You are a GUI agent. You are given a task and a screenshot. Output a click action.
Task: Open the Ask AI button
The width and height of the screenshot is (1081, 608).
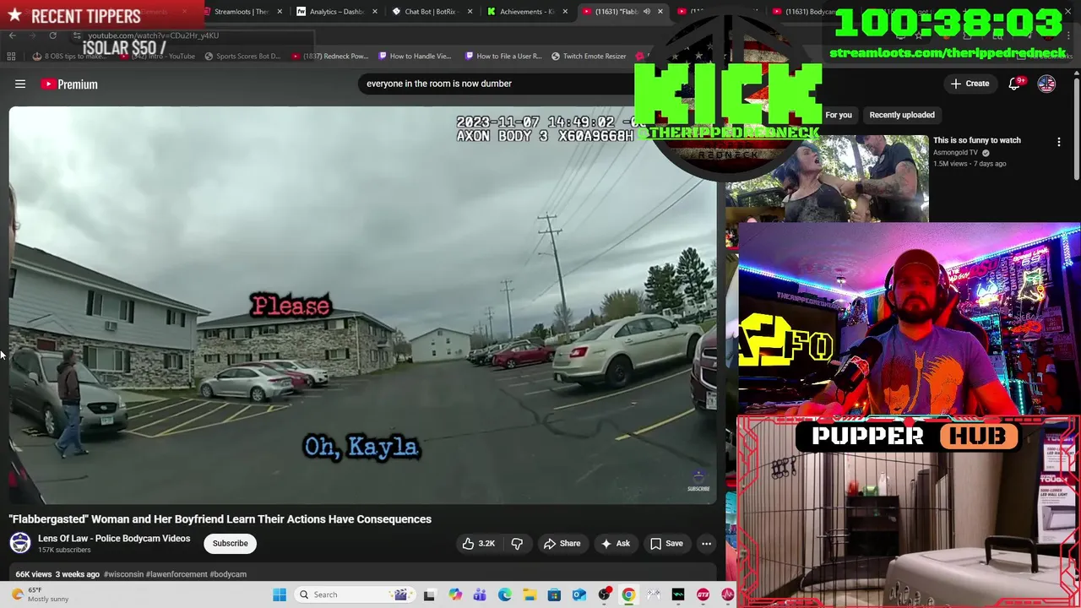coord(615,544)
